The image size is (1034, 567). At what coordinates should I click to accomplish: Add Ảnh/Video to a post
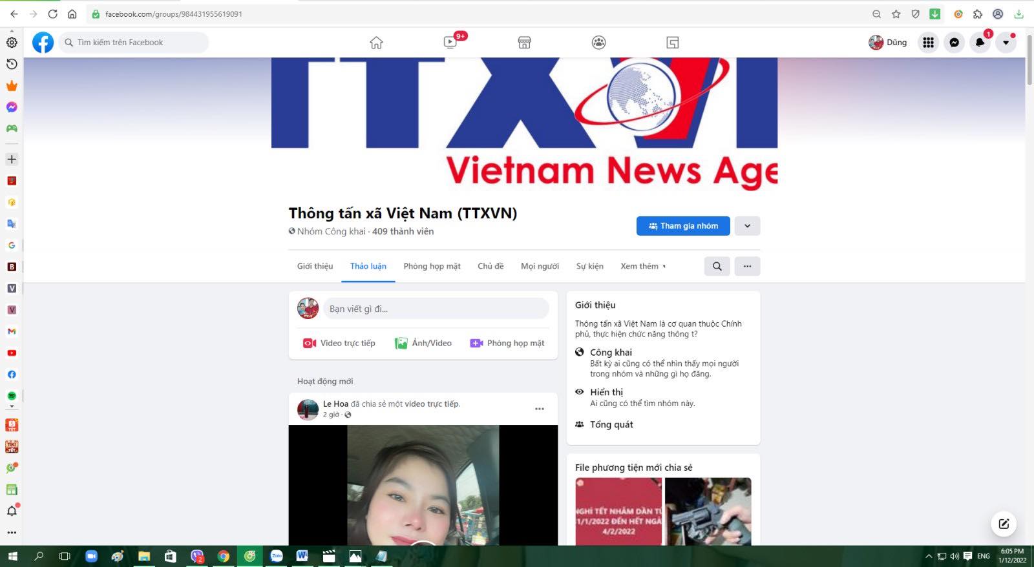click(x=423, y=343)
